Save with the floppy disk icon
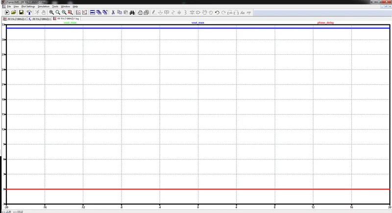The image size is (392, 213). click(x=21, y=12)
